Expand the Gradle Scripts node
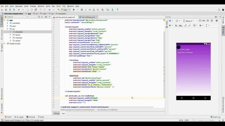The height and width of the screenshot is (126, 225). (x=5, y=43)
